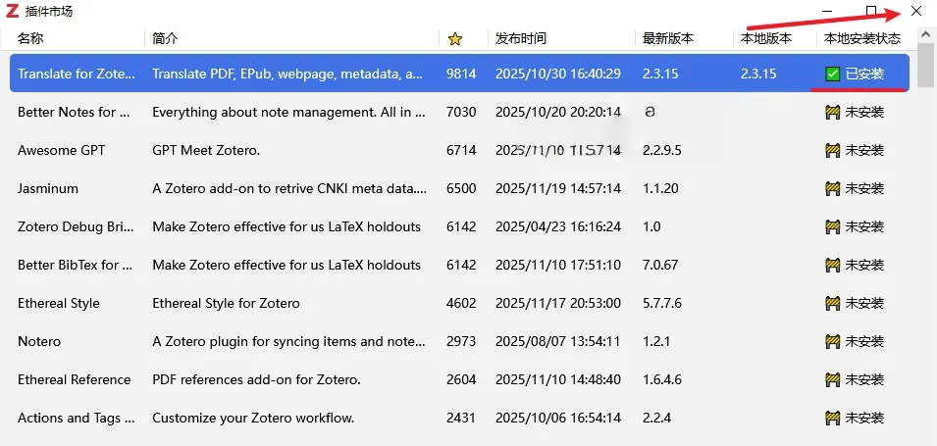This screenshot has height=446, width=937.
Task: Select the Awesome GPT plugin name
Action: pyautogui.click(x=62, y=150)
